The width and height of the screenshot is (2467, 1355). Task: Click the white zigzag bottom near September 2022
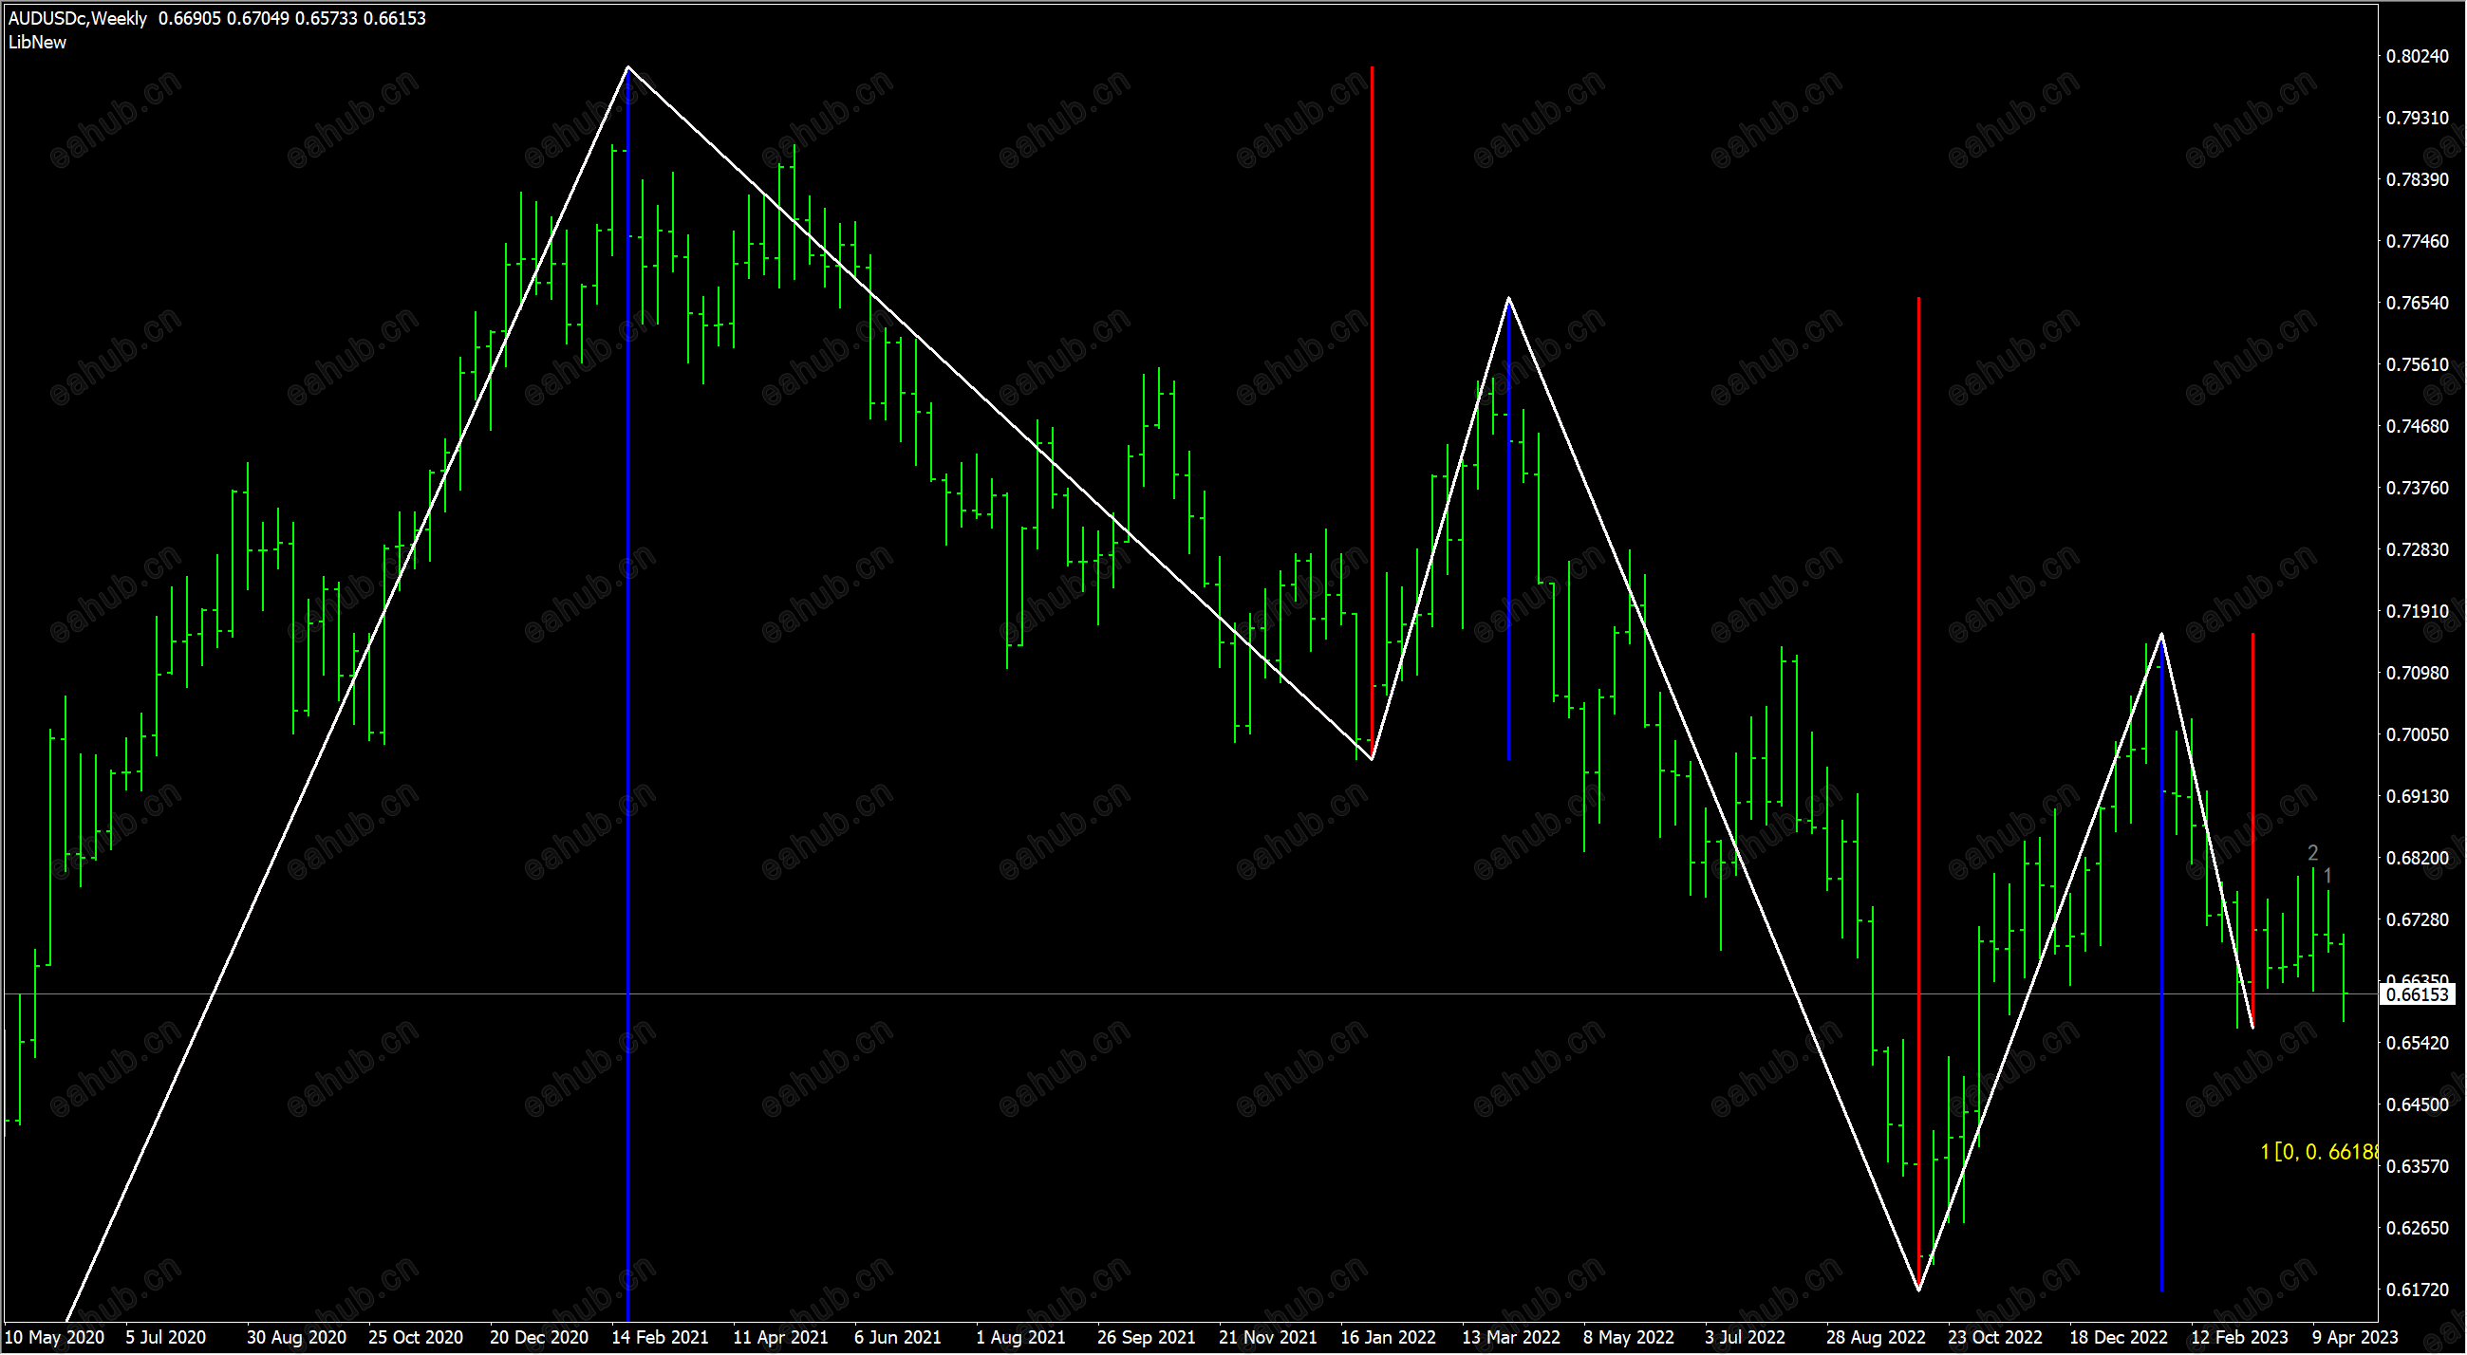click(1919, 1290)
